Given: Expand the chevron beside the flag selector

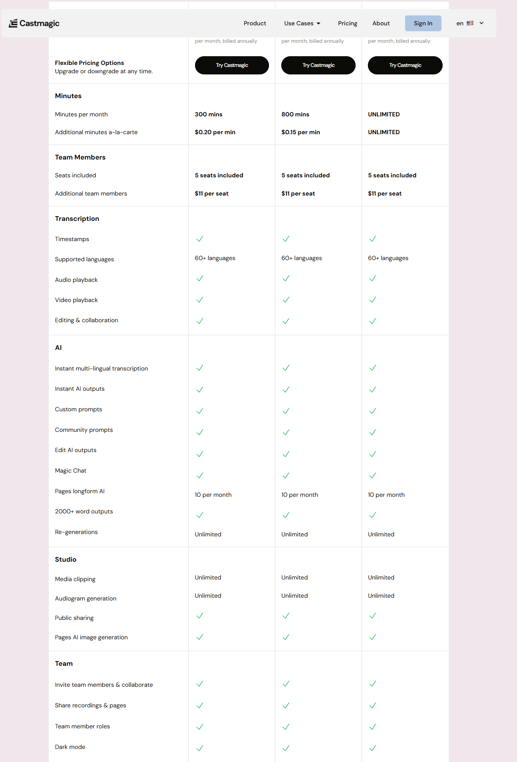Looking at the screenshot, I should point(481,23).
